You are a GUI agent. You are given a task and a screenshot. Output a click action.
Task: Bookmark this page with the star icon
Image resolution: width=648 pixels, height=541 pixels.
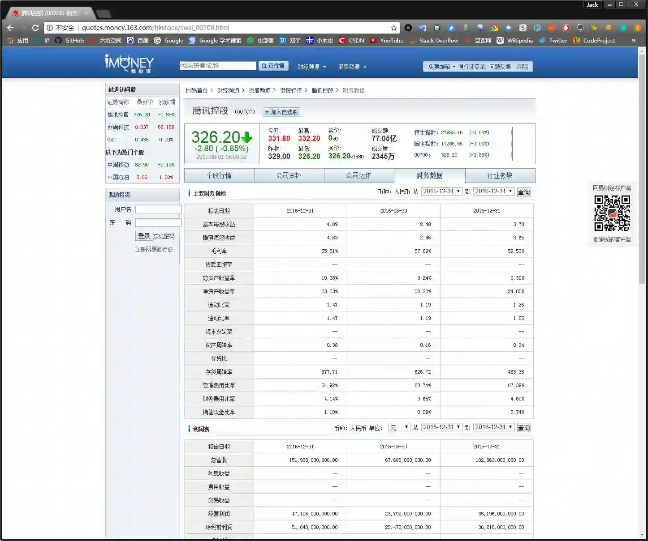tap(394, 28)
